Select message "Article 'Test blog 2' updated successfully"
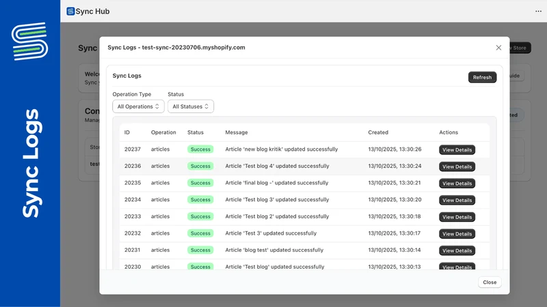The height and width of the screenshot is (307, 547). (277, 216)
